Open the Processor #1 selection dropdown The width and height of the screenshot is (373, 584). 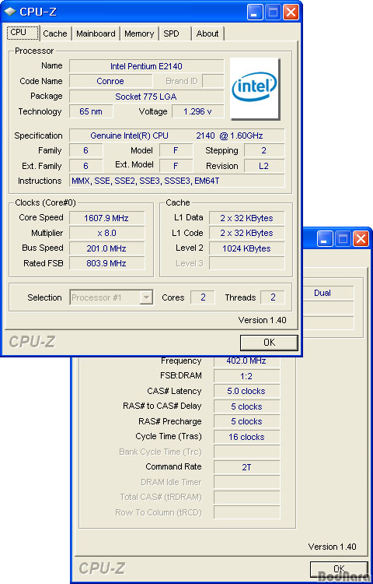pos(111,297)
